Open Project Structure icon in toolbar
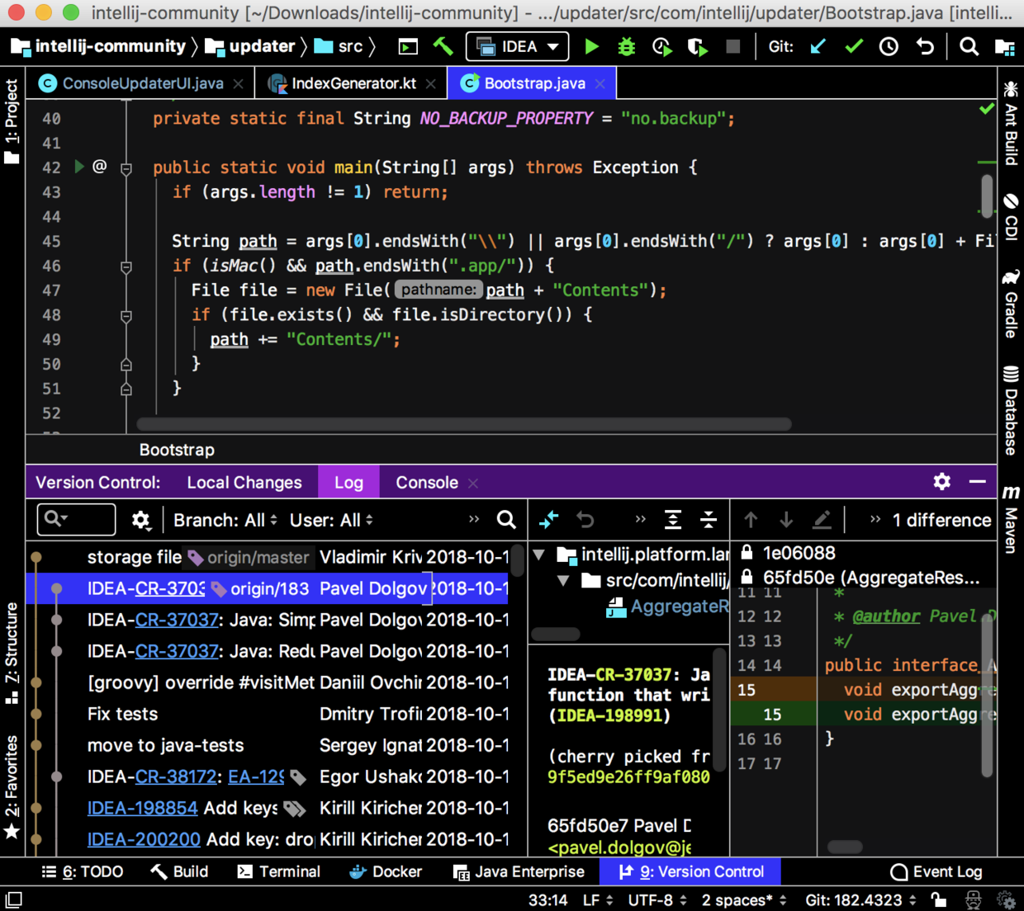This screenshot has height=911, width=1024. (1005, 47)
